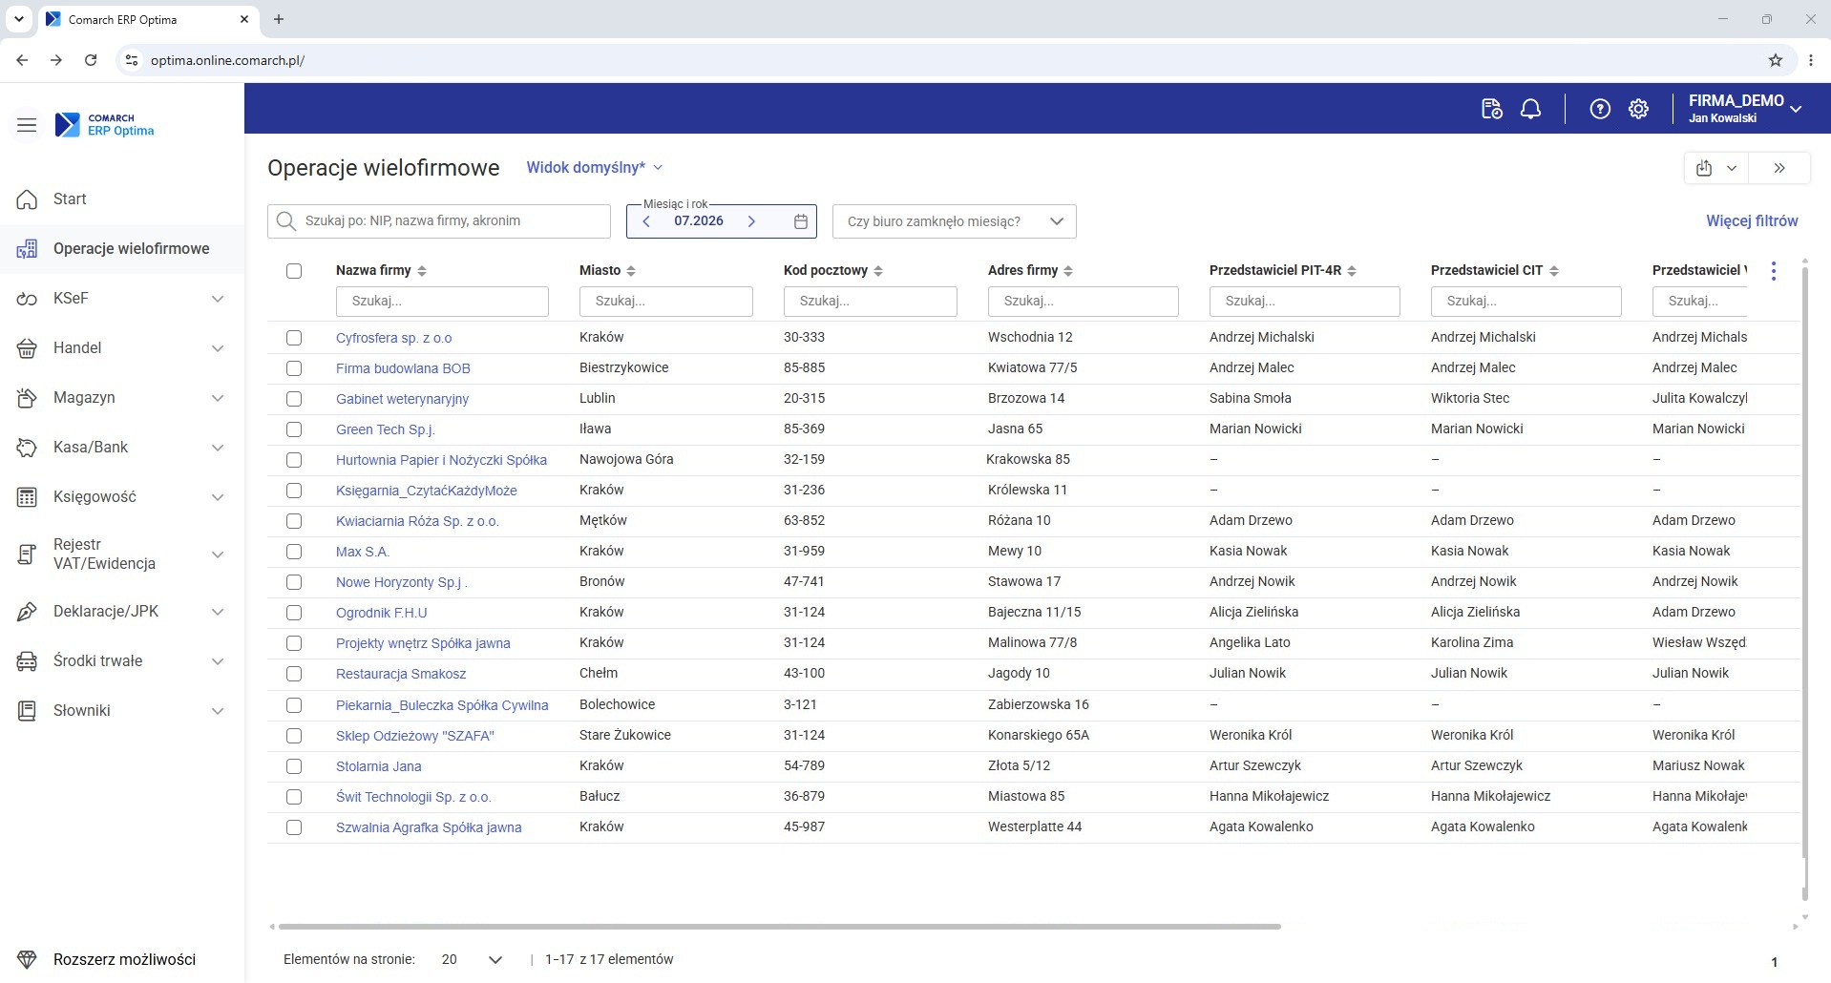Expand the Kasa/Bank menu section
The image size is (1831, 983).
click(218, 448)
